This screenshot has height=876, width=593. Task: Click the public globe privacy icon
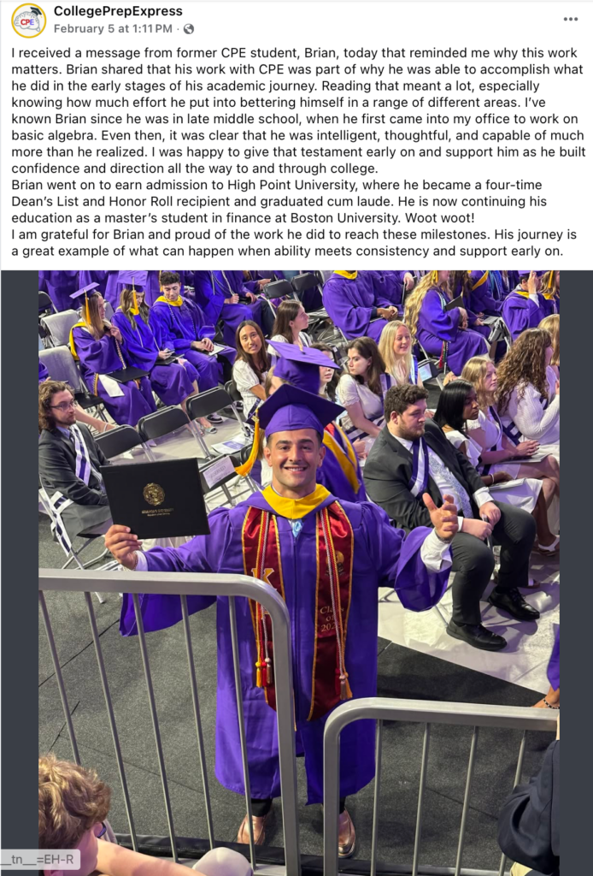pos(189,29)
